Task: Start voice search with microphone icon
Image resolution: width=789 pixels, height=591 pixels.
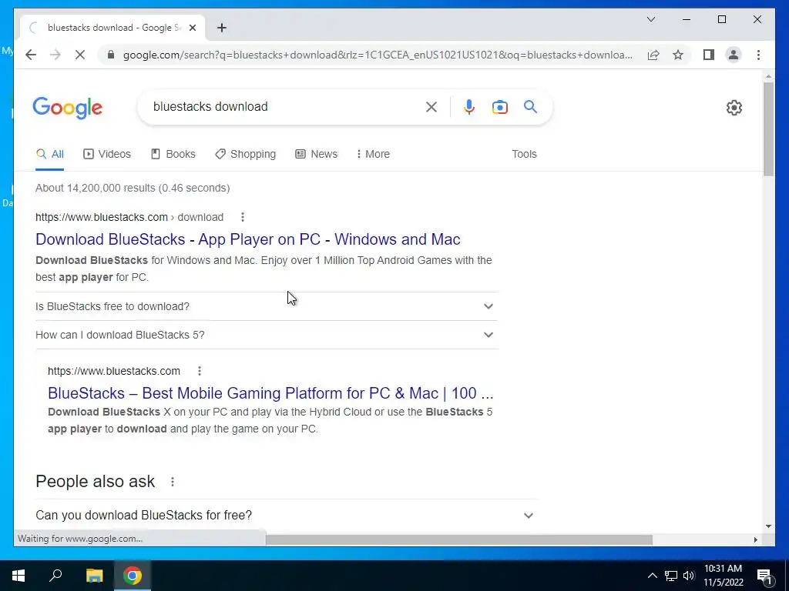Action: click(x=469, y=107)
